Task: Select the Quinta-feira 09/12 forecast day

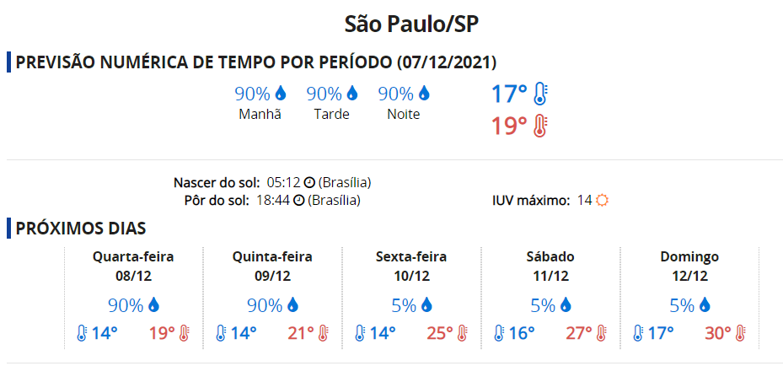Action: 272,298
